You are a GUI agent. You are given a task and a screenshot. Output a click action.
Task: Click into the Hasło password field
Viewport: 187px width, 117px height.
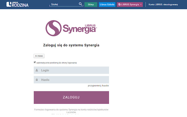(71, 80)
